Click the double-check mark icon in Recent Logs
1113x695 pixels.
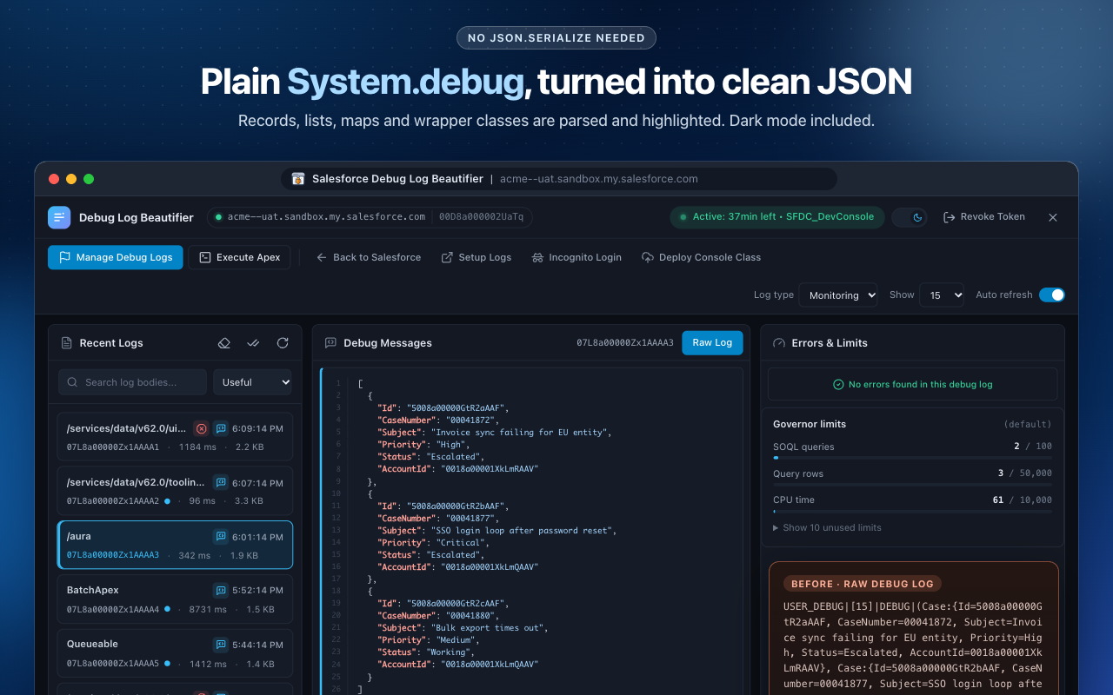coord(253,343)
